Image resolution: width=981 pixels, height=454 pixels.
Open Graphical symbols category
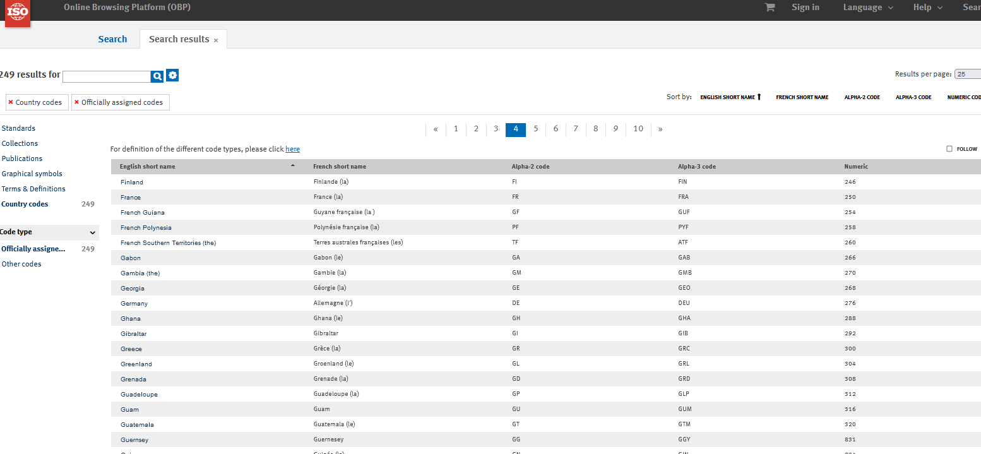[x=32, y=174]
